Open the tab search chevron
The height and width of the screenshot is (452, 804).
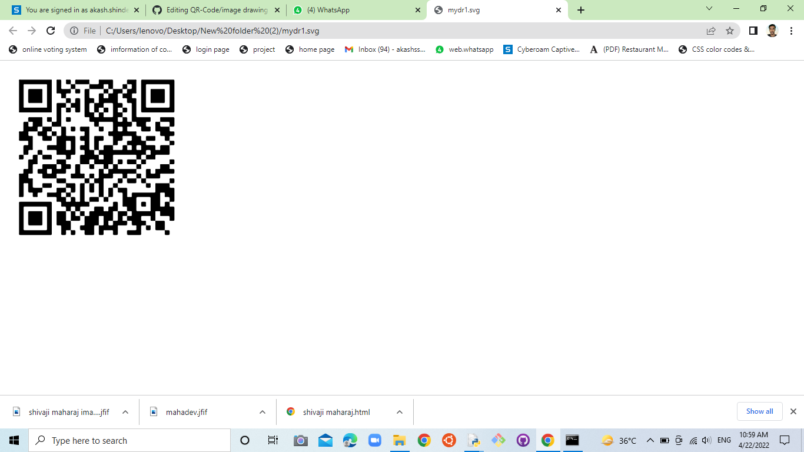709,9
